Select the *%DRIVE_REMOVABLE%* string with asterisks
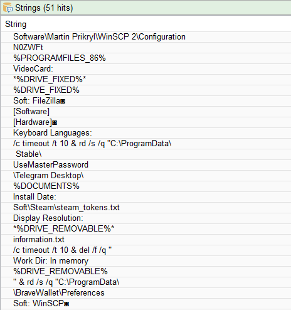 point(146,229)
